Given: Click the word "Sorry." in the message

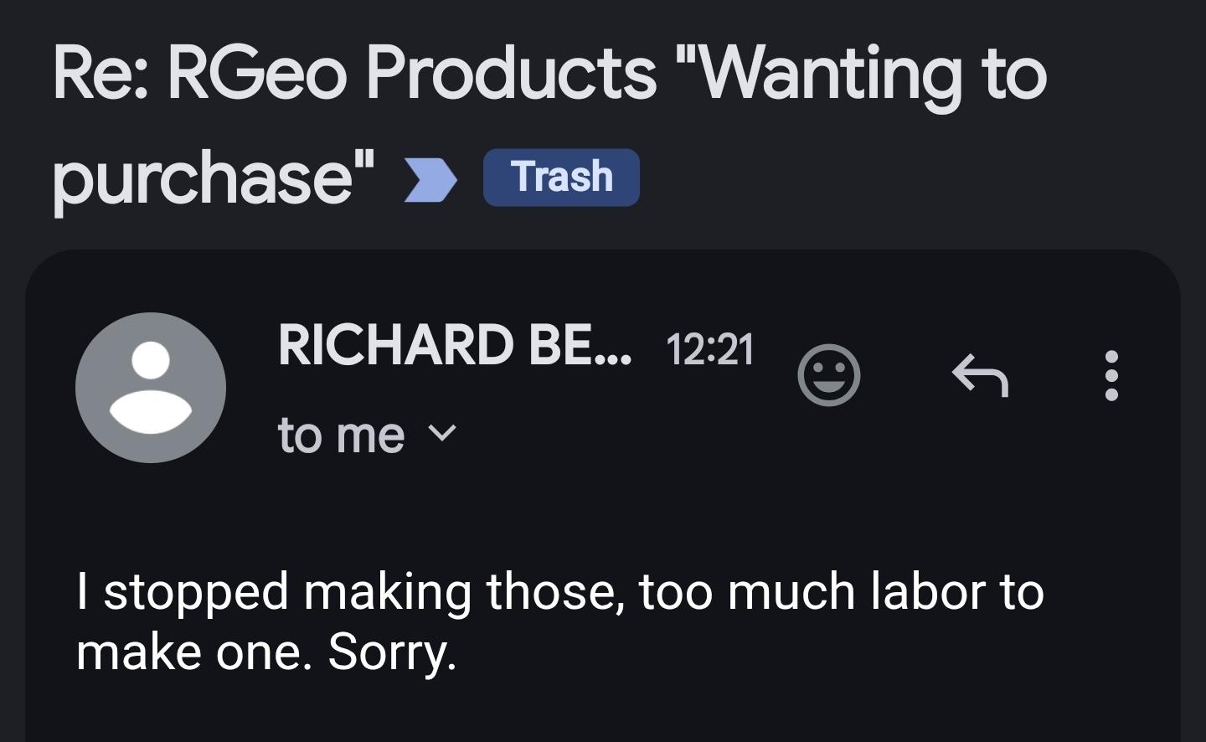Looking at the screenshot, I should (x=392, y=652).
